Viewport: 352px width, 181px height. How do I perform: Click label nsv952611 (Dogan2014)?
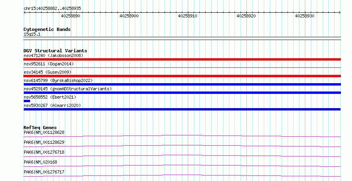(x=49, y=64)
